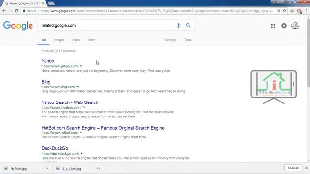Select the All results tab
Image resolution: width=310 pixels, height=174 pixels.
pyautogui.click(x=44, y=40)
